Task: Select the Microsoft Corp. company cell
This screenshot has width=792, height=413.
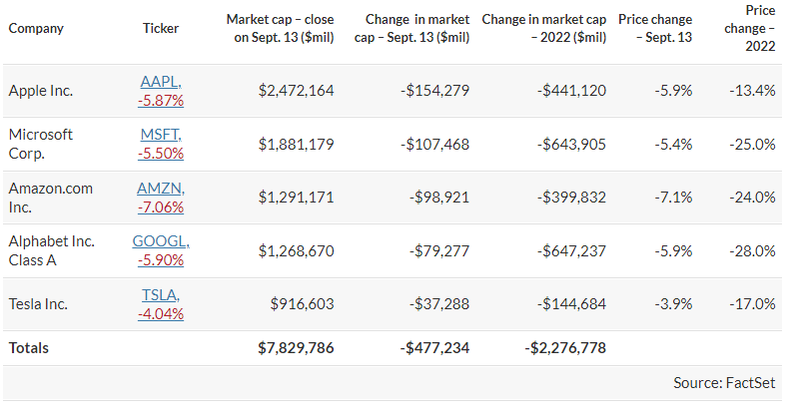Action: [41, 144]
